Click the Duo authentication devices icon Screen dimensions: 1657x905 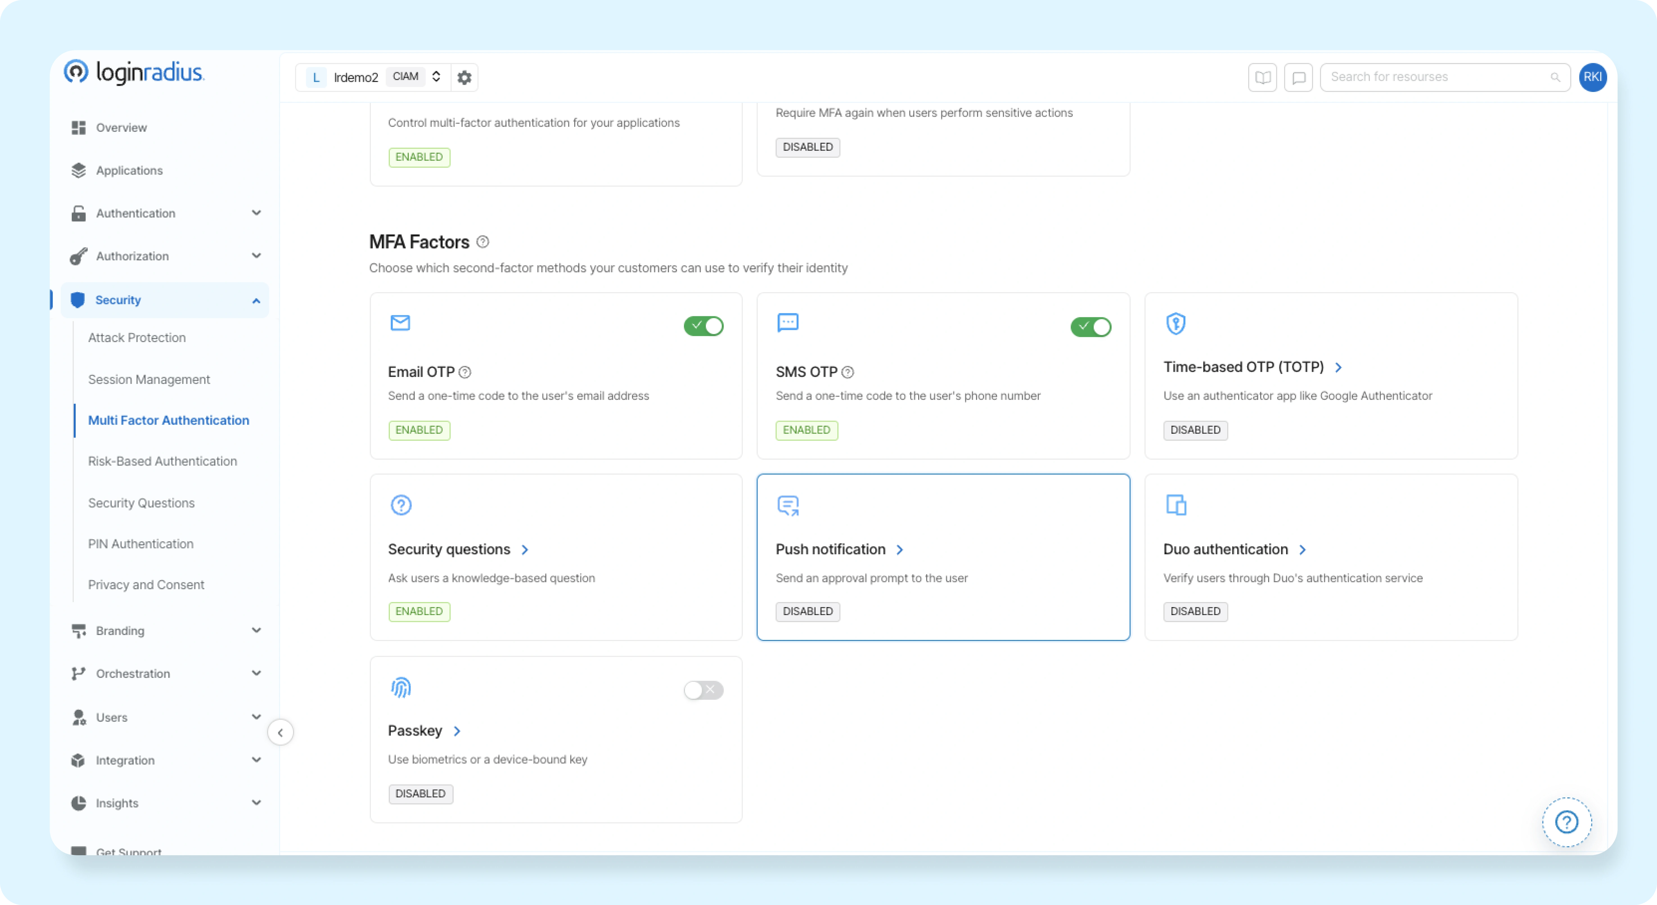click(x=1176, y=505)
